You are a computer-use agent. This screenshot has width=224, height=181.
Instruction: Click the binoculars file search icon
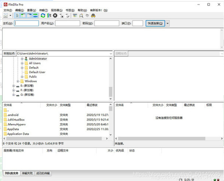(93, 16)
